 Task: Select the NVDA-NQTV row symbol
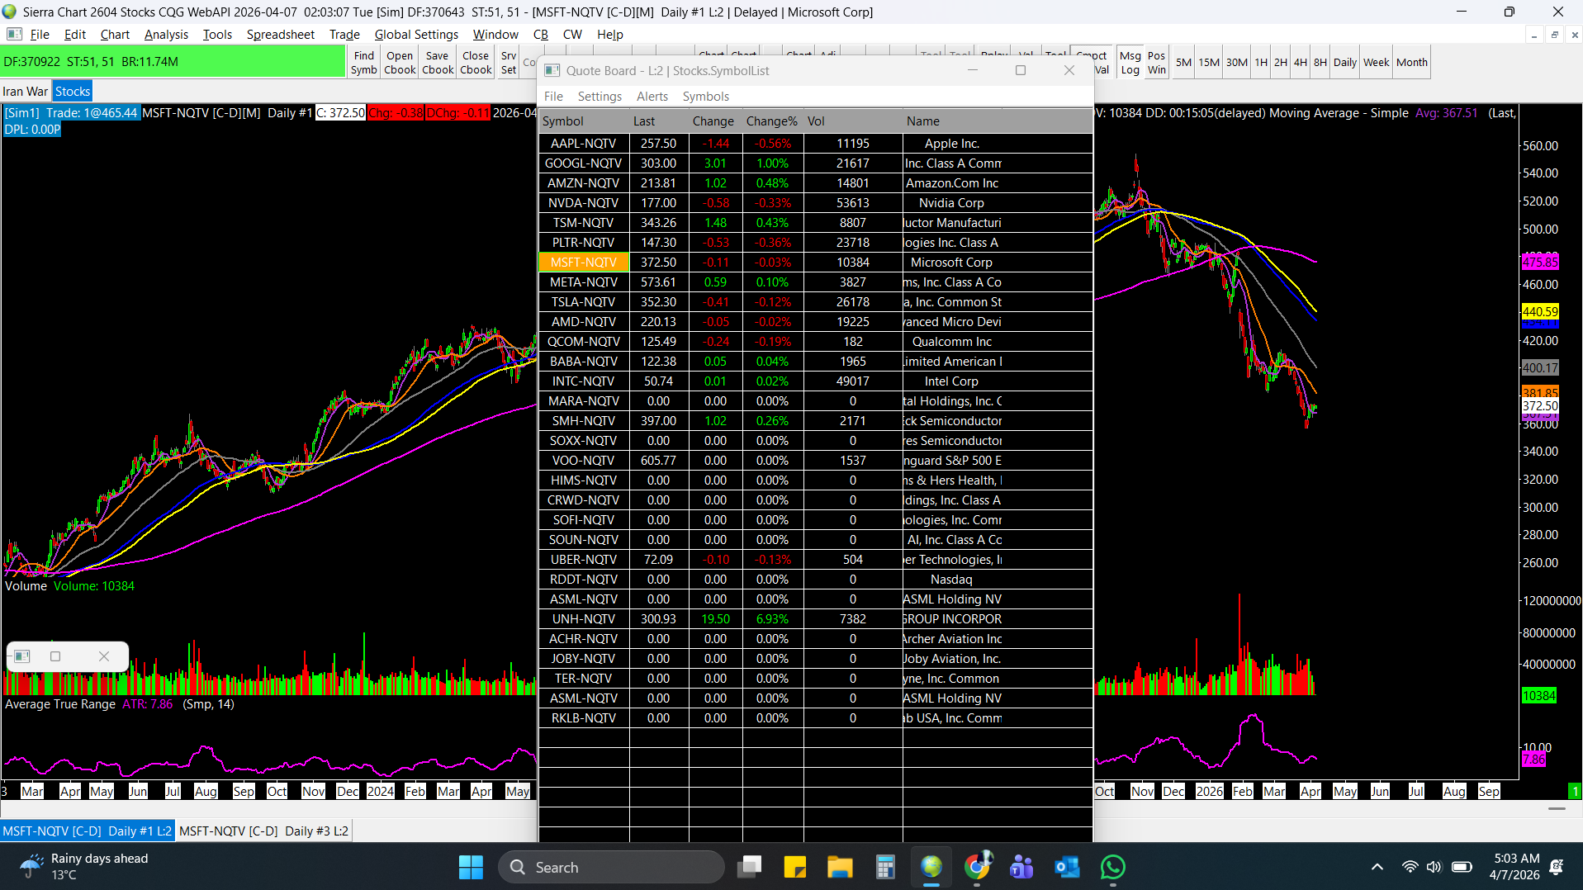[584, 203]
